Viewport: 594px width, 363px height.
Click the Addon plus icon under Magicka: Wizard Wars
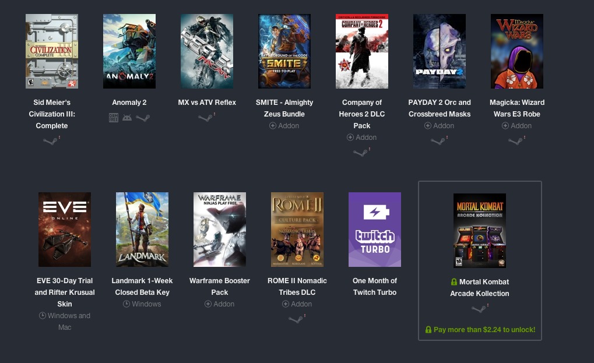pyautogui.click(x=505, y=126)
